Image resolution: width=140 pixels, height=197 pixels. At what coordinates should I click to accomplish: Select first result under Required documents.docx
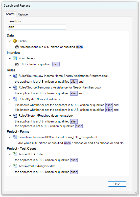46,121
